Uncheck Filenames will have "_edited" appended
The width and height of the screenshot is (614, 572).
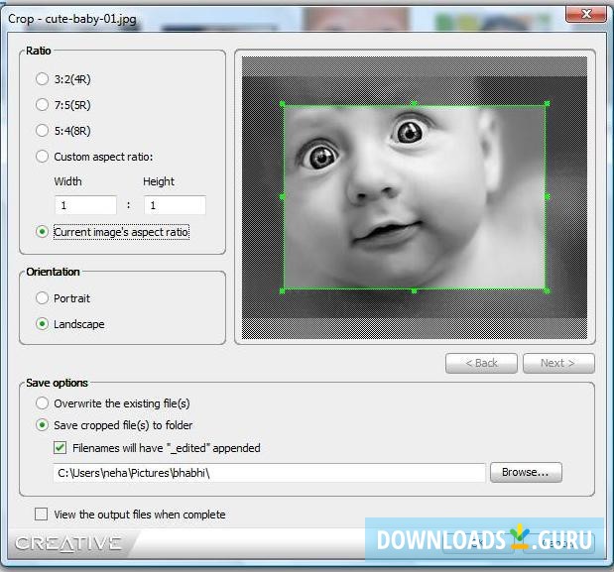[x=61, y=448]
